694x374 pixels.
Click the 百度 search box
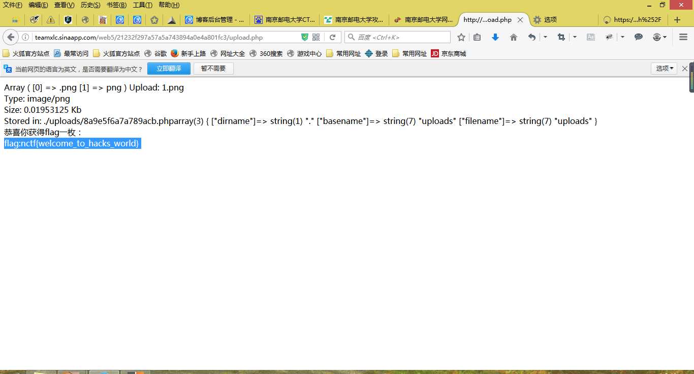click(x=397, y=37)
